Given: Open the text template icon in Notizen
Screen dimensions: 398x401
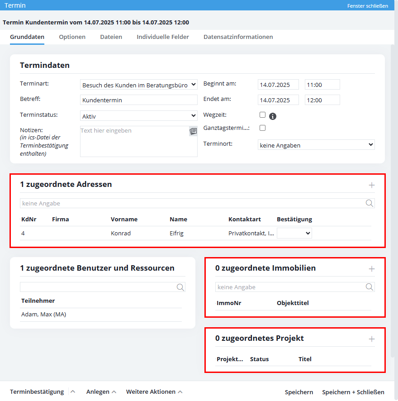Looking at the screenshot, I should tap(193, 131).
